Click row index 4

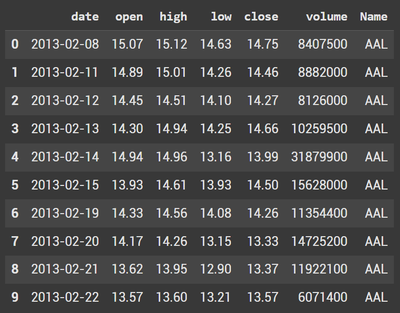pyautogui.click(x=14, y=156)
